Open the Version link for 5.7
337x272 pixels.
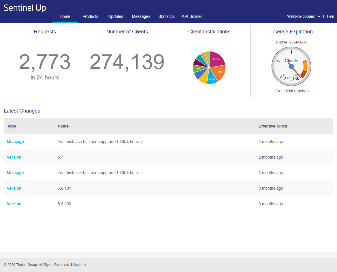14,157
